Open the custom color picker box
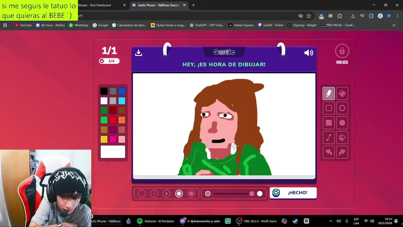 113,152
